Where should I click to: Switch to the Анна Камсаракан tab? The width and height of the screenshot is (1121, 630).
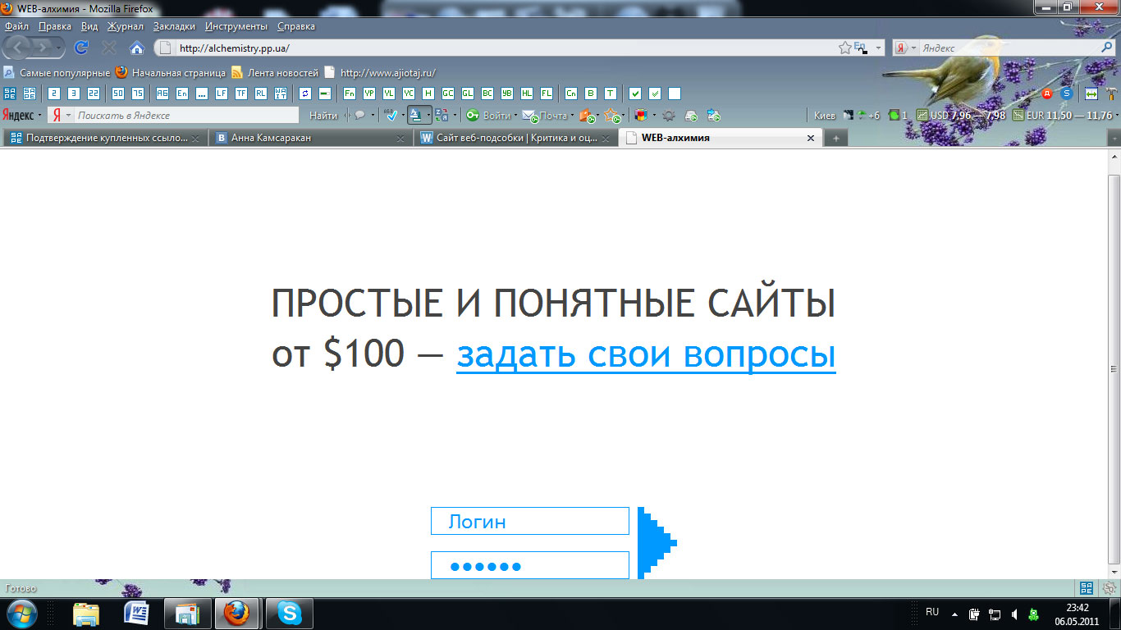(271, 139)
